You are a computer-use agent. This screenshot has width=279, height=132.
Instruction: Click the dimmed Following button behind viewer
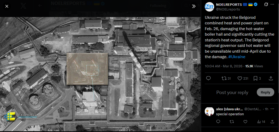tap(158, 5)
